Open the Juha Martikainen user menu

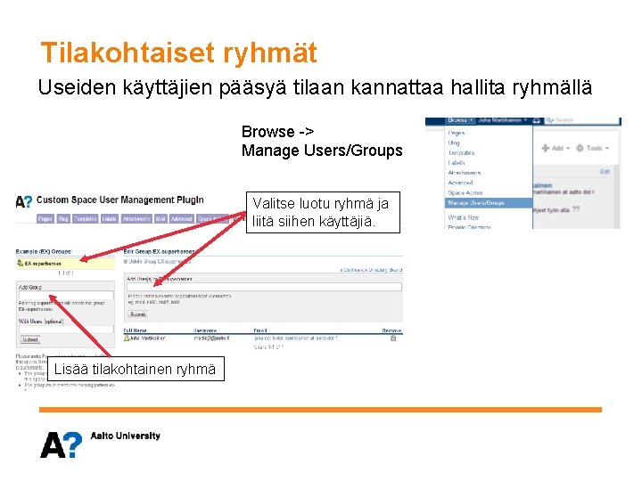[x=503, y=120]
